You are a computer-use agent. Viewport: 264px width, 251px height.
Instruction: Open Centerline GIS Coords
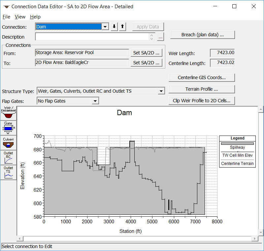(202, 78)
